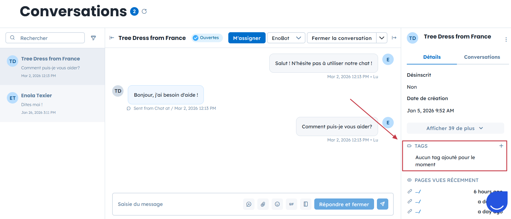The image size is (511, 219).
Task: Collapse the contact details panel arrow
Action: 394,38
